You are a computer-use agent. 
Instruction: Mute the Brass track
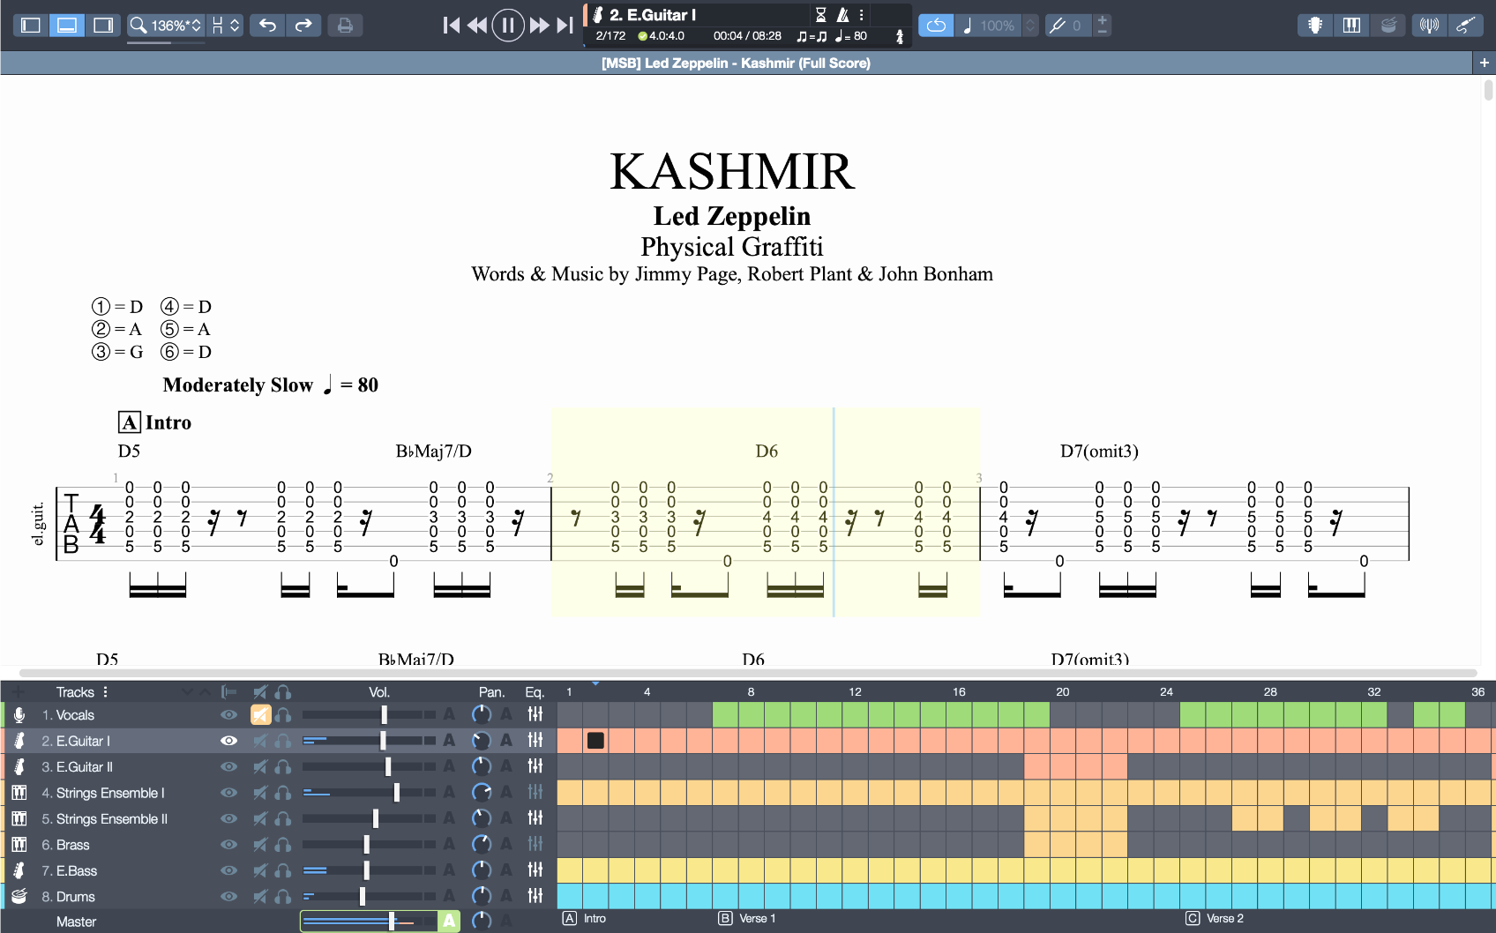(x=260, y=845)
